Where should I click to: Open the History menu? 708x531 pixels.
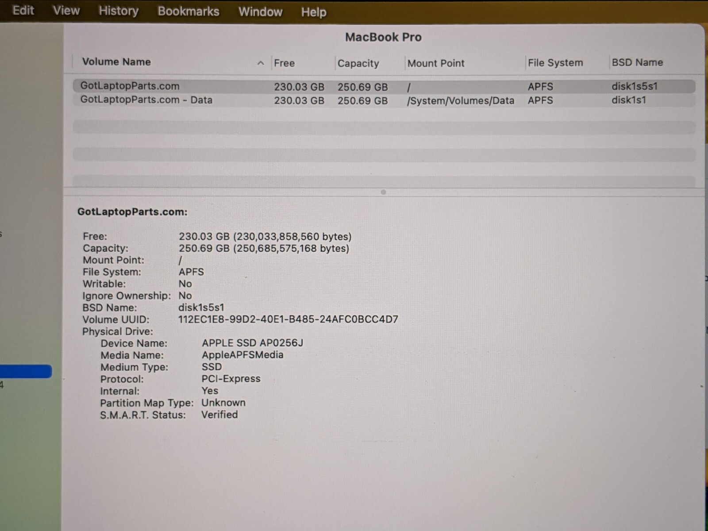pyautogui.click(x=119, y=11)
